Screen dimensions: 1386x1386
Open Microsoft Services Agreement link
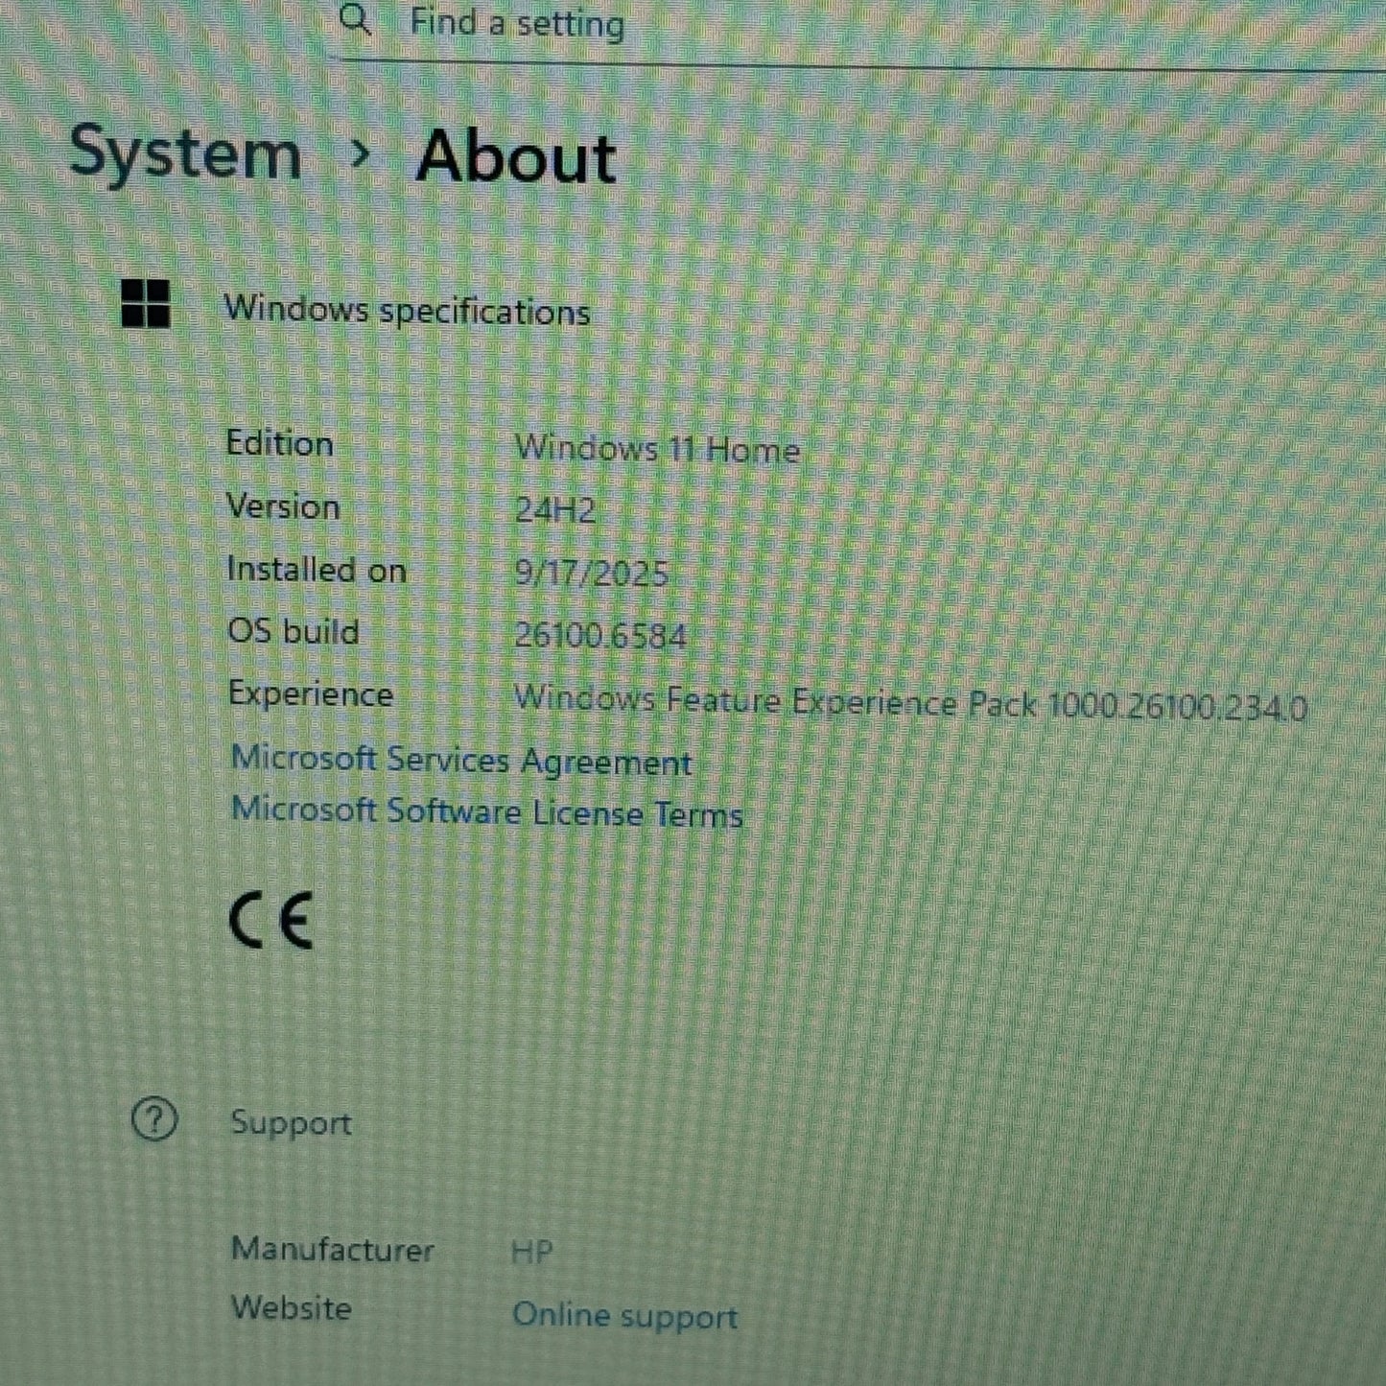[x=460, y=761]
